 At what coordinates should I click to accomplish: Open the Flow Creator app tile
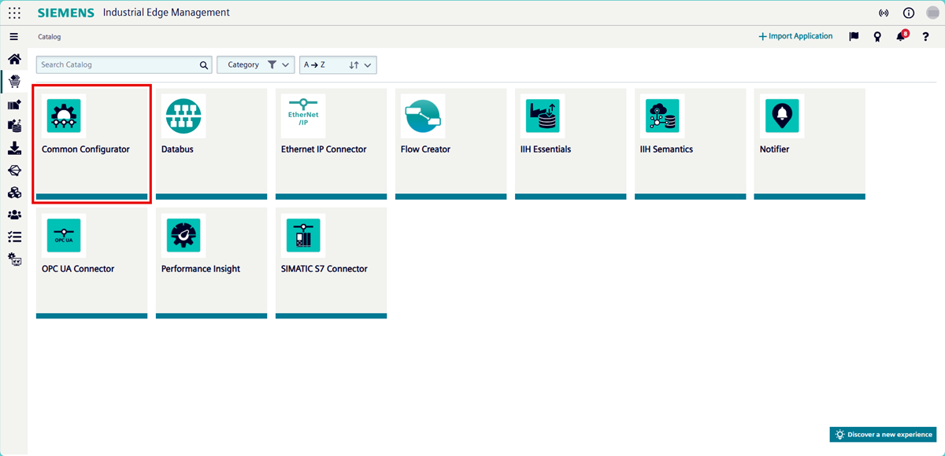450,143
